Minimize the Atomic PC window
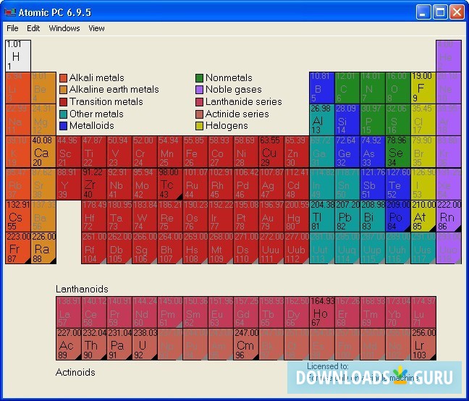Viewport: 469px width, 401px height. [x=423, y=12]
